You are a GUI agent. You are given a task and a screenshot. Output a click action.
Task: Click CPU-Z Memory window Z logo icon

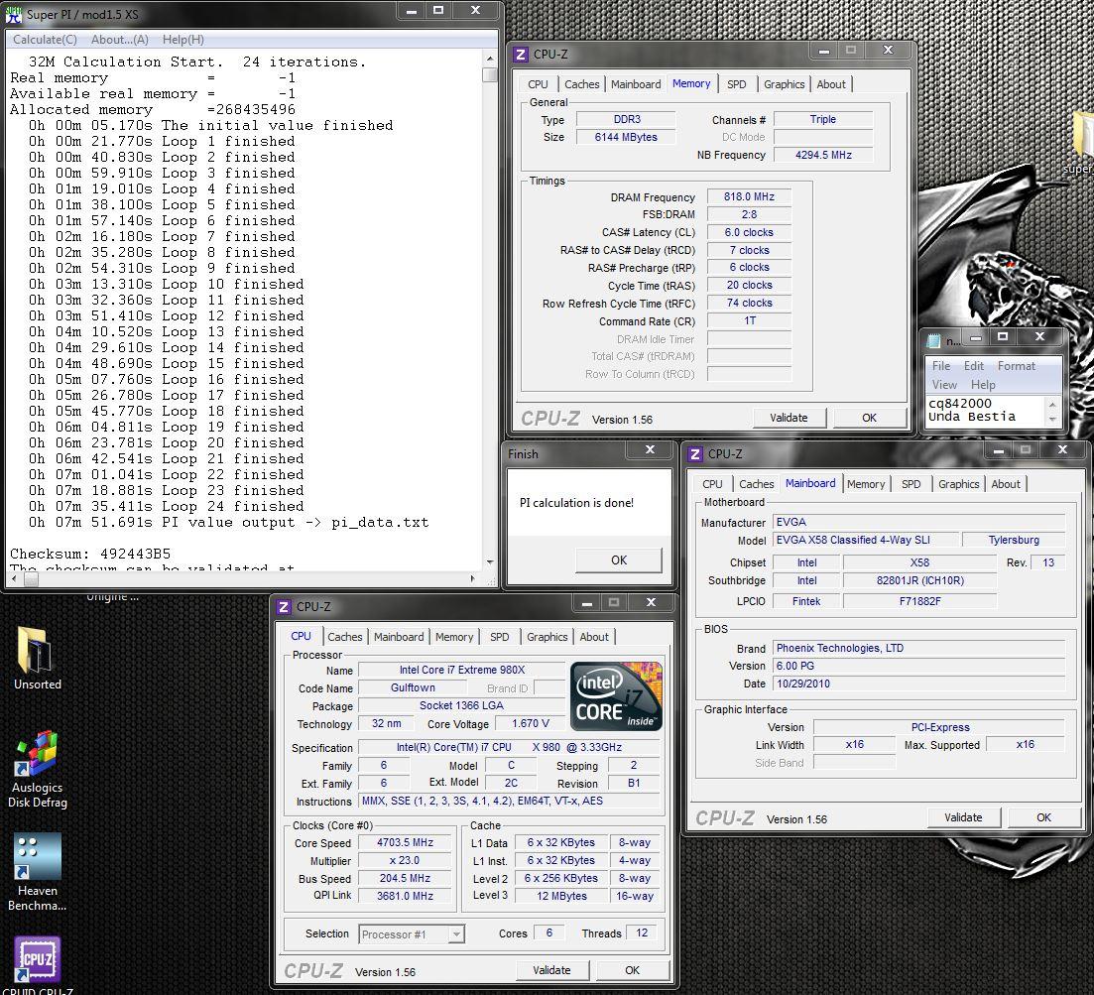521,55
